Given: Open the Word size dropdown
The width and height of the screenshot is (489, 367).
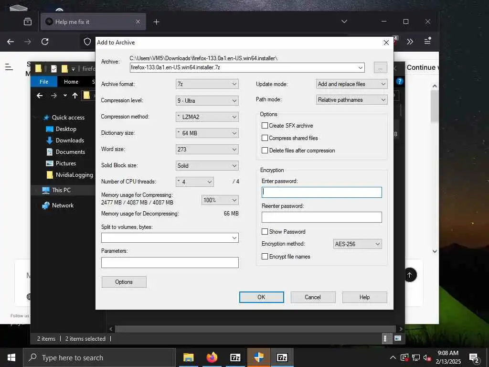Looking at the screenshot, I should tap(207, 149).
